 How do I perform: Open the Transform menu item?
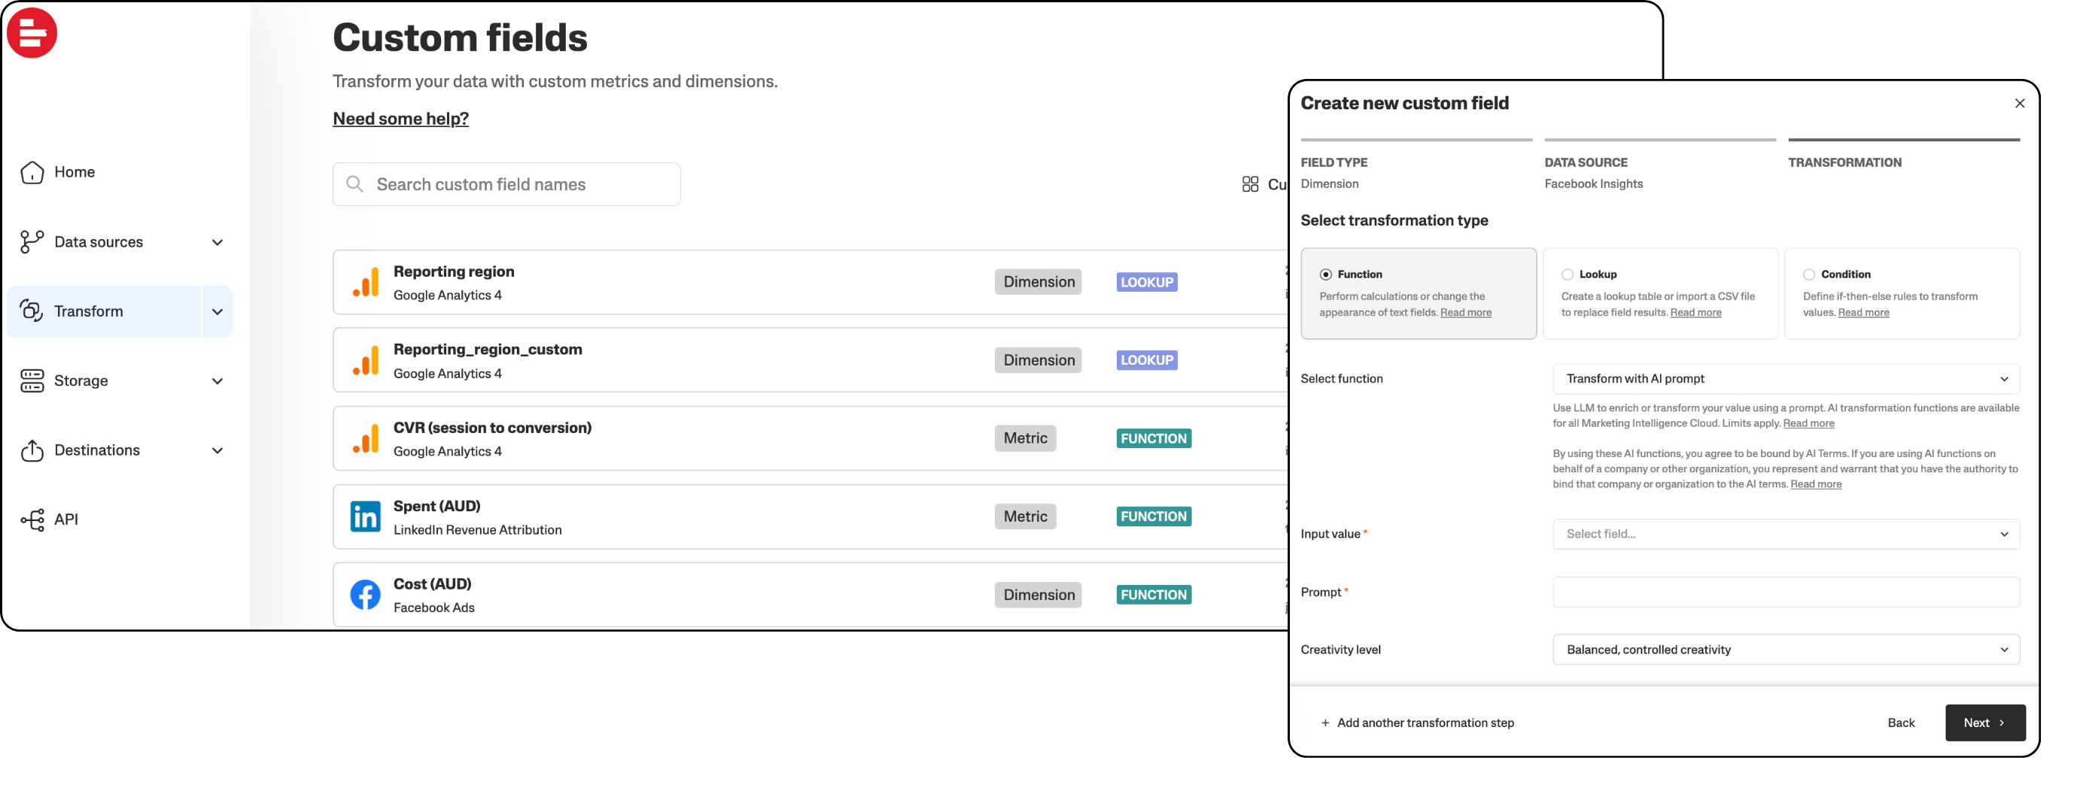pos(89,311)
